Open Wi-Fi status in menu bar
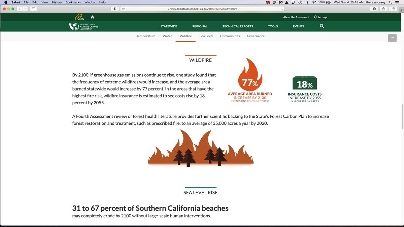Image resolution: width=404 pixels, height=227 pixels. coord(314,2)
